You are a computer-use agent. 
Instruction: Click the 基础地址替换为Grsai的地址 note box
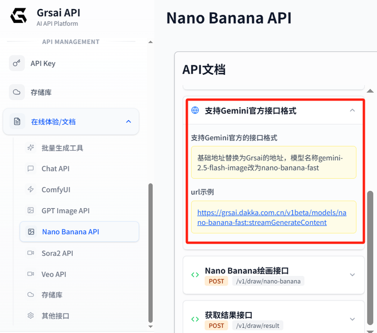[x=274, y=162]
